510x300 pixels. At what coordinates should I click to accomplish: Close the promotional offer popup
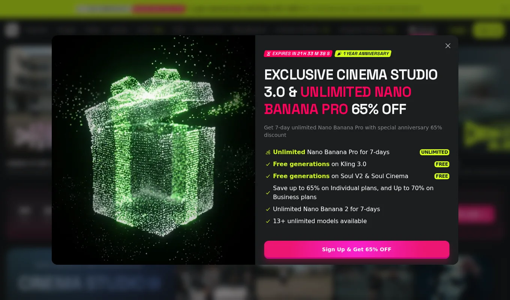(448, 46)
